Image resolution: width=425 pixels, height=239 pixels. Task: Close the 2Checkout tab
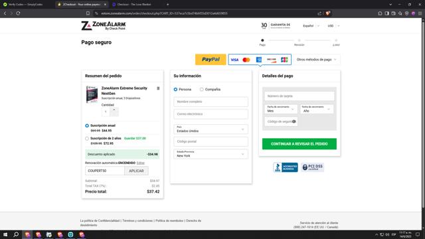(105, 5)
